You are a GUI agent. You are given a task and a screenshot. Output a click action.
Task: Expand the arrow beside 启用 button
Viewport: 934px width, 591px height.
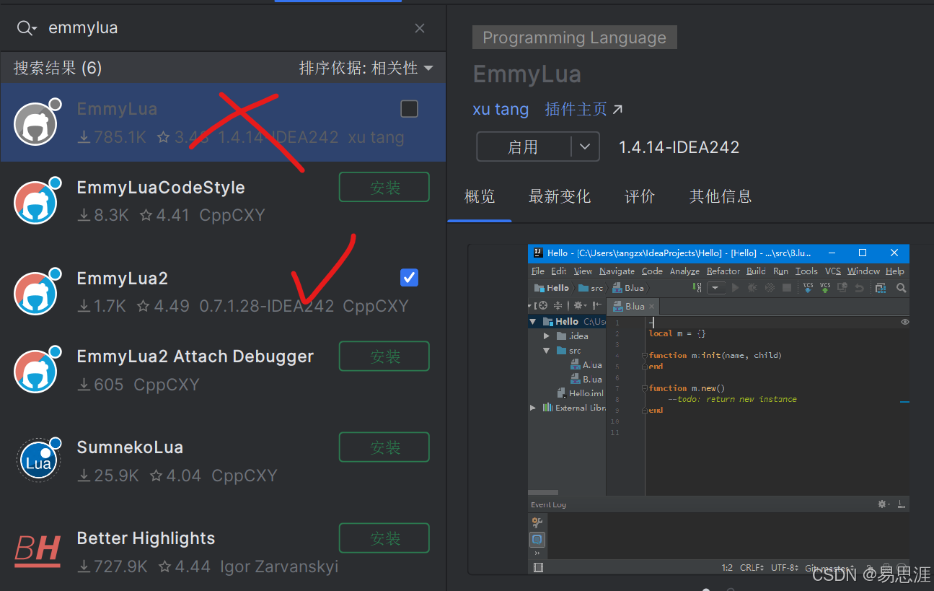(x=585, y=147)
